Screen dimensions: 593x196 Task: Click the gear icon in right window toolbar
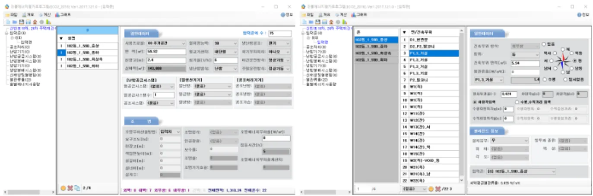(x=338, y=22)
